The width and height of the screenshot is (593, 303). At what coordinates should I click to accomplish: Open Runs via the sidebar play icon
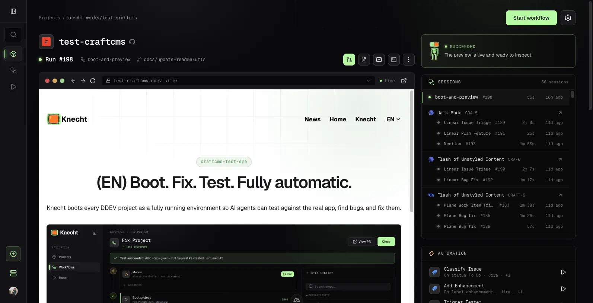pyautogui.click(x=13, y=87)
